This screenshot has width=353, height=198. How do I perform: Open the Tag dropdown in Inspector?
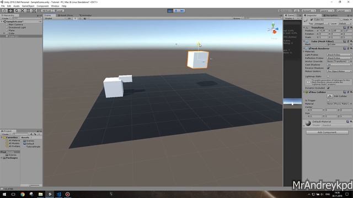322,24
